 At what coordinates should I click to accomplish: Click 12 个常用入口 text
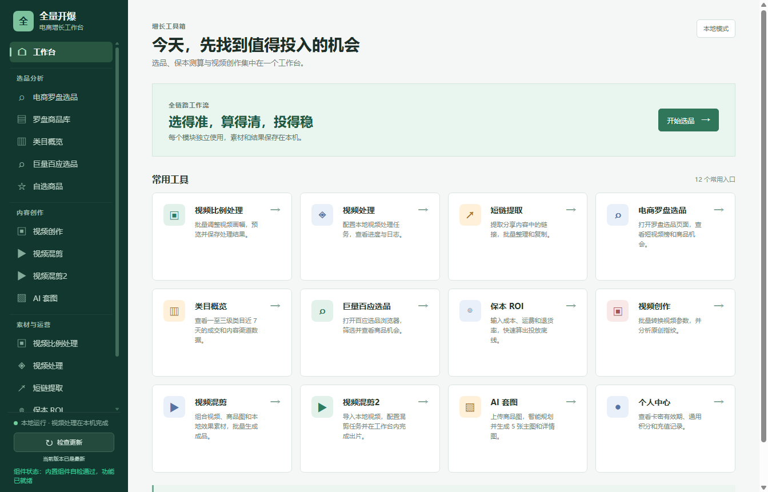pyautogui.click(x=715, y=179)
